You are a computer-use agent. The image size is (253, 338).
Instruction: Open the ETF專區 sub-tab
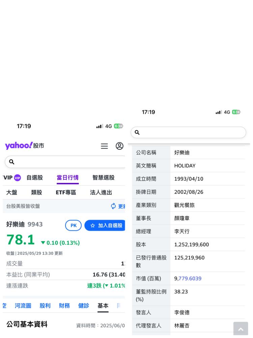(x=66, y=192)
